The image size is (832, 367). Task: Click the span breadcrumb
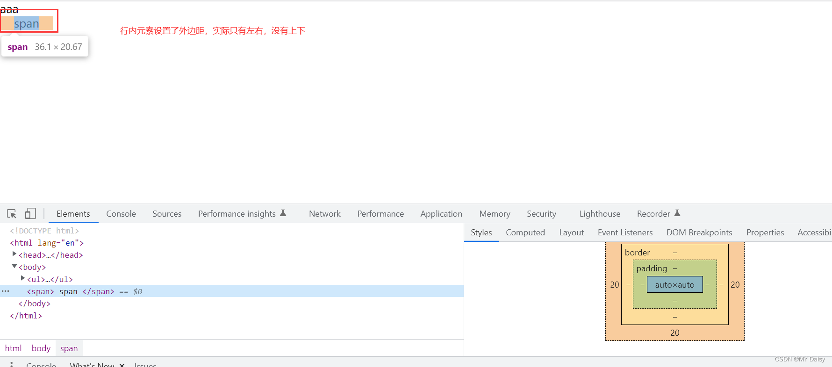click(69, 348)
